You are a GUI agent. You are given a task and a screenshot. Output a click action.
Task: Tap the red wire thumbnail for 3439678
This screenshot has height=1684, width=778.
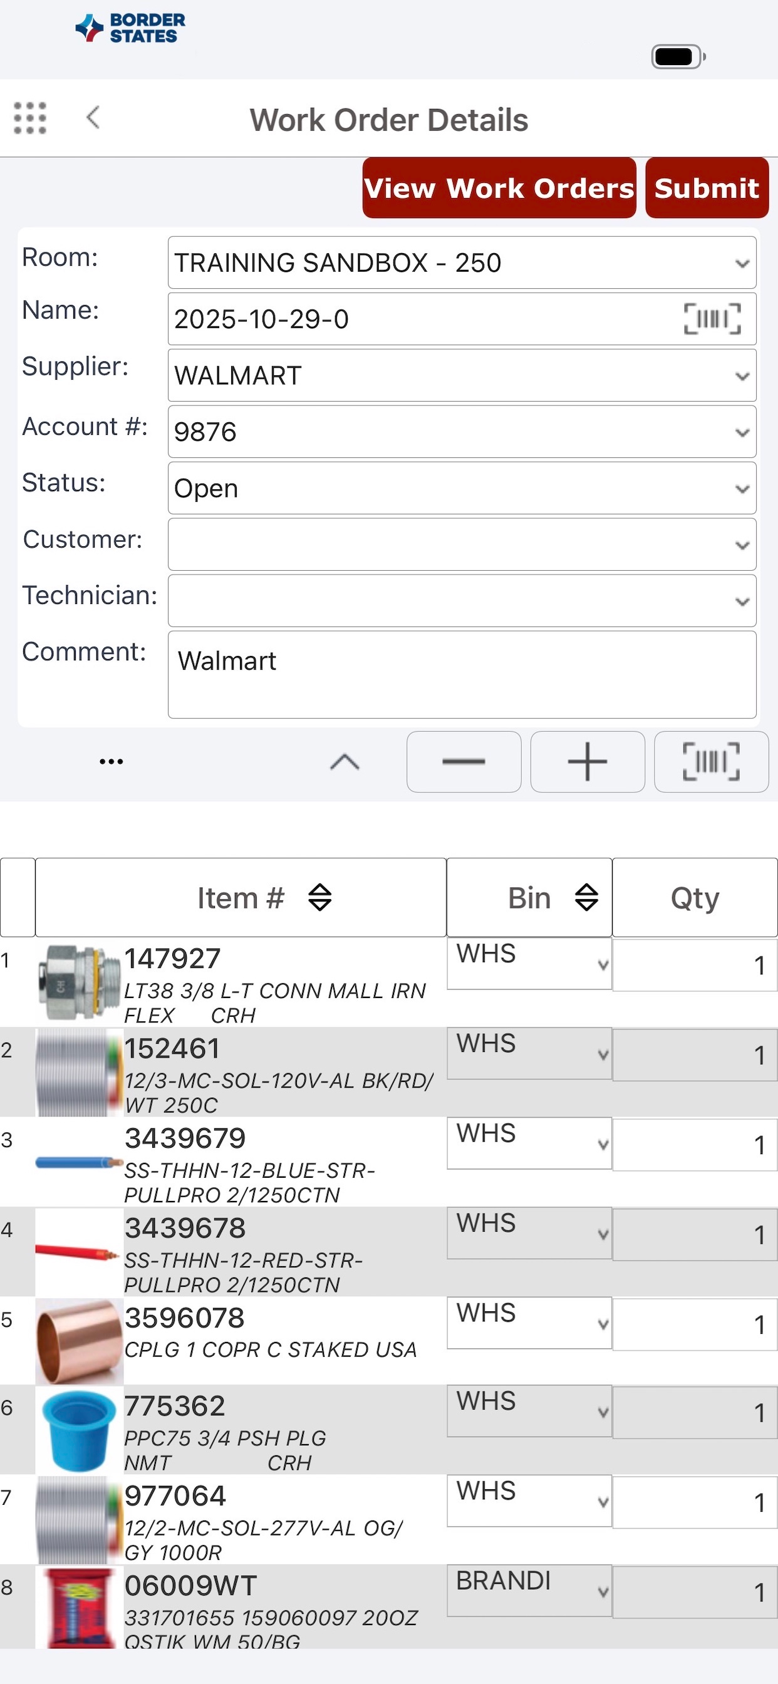(x=79, y=1252)
